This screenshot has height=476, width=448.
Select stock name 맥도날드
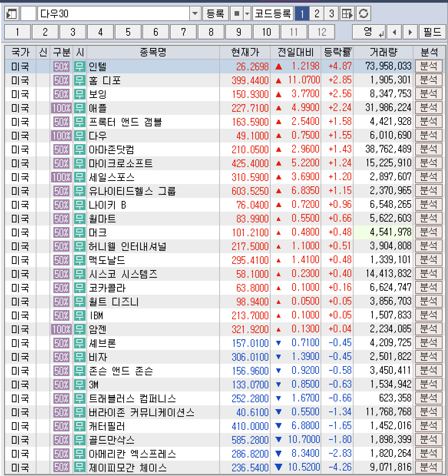[107, 260]
